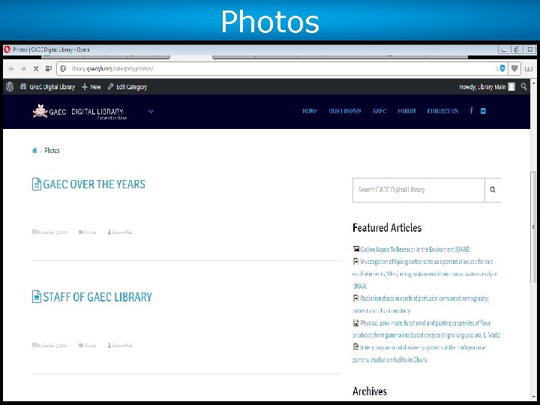The width and height of the screenshot is (540, 405).
Task: Click the document icon beside STAFF OF GAEC LIBRARY
Action: (x=37, y=297)
